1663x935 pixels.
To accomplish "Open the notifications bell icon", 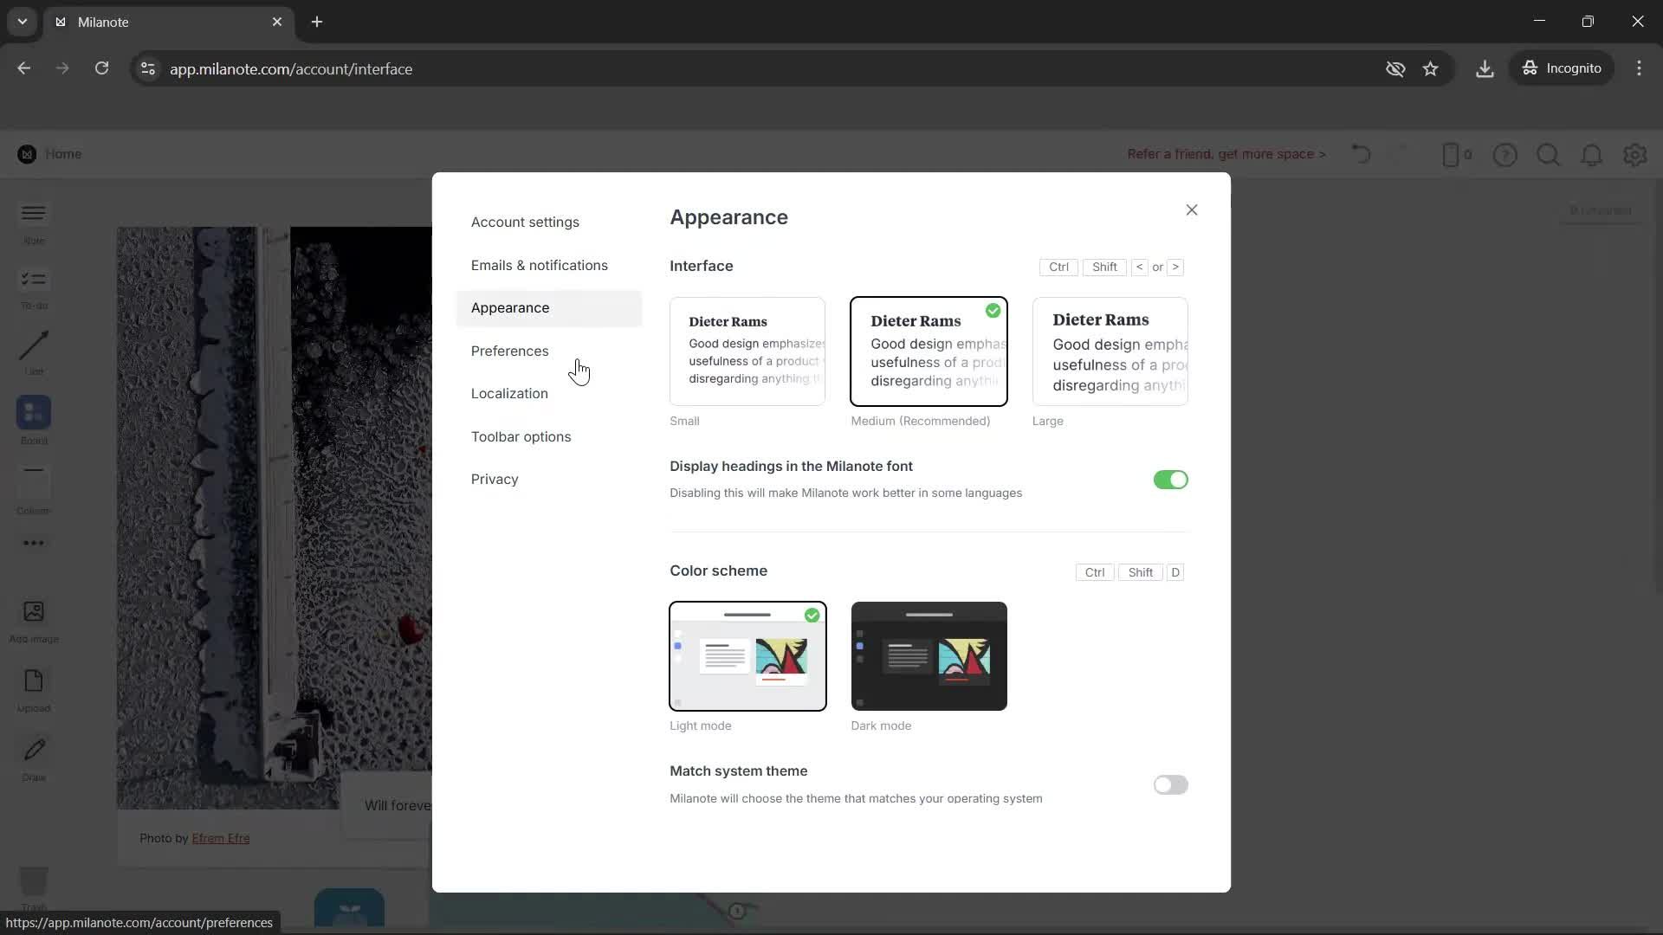I will [1591, 155].
